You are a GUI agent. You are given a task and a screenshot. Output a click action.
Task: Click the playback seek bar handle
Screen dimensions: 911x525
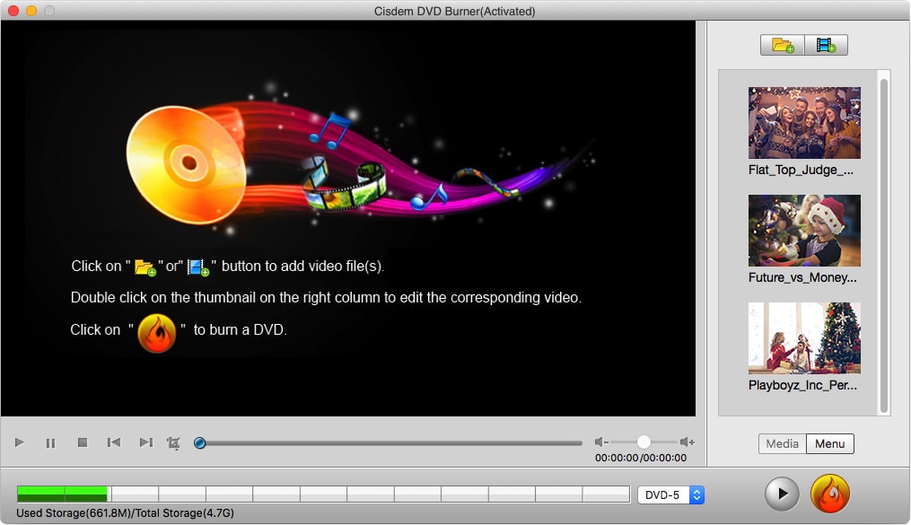point(200,442)
